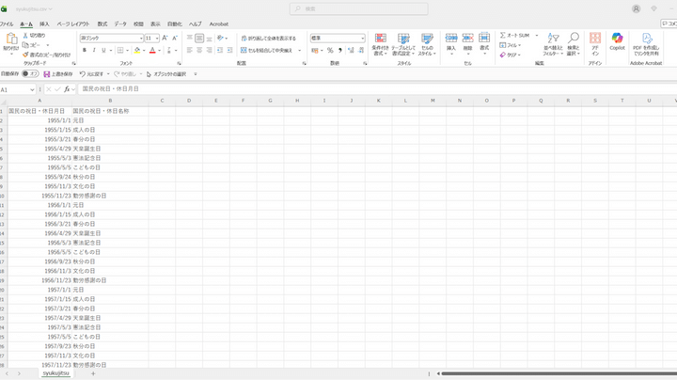Click the AutoSum (オート SUM) button

point(514,34)
